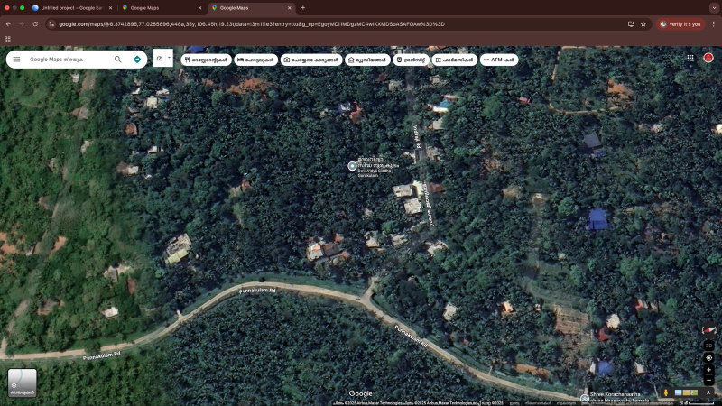Screen dimensions: 722x406
Task: Click the ATM category chip
Action: [499, 60]
